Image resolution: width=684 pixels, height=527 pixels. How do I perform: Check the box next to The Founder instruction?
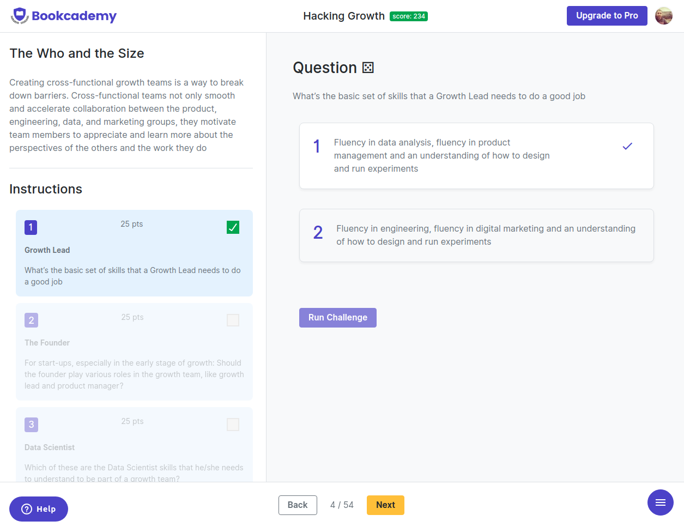233,320
